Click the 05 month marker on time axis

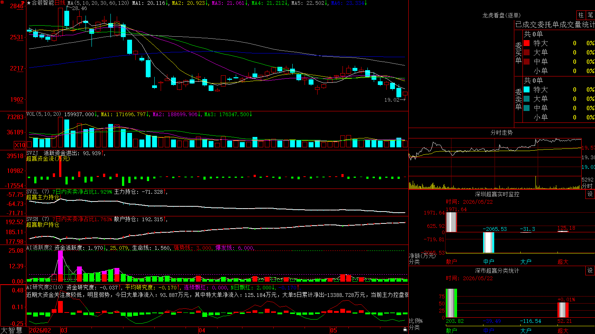pos(334,330)
